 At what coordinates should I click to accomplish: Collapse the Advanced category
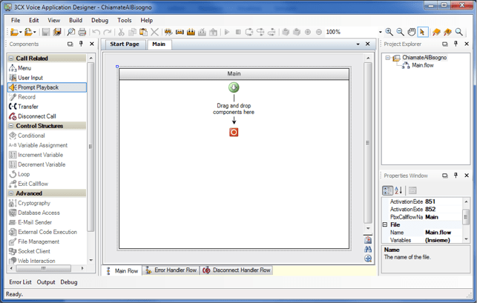(x=11, y=193)
